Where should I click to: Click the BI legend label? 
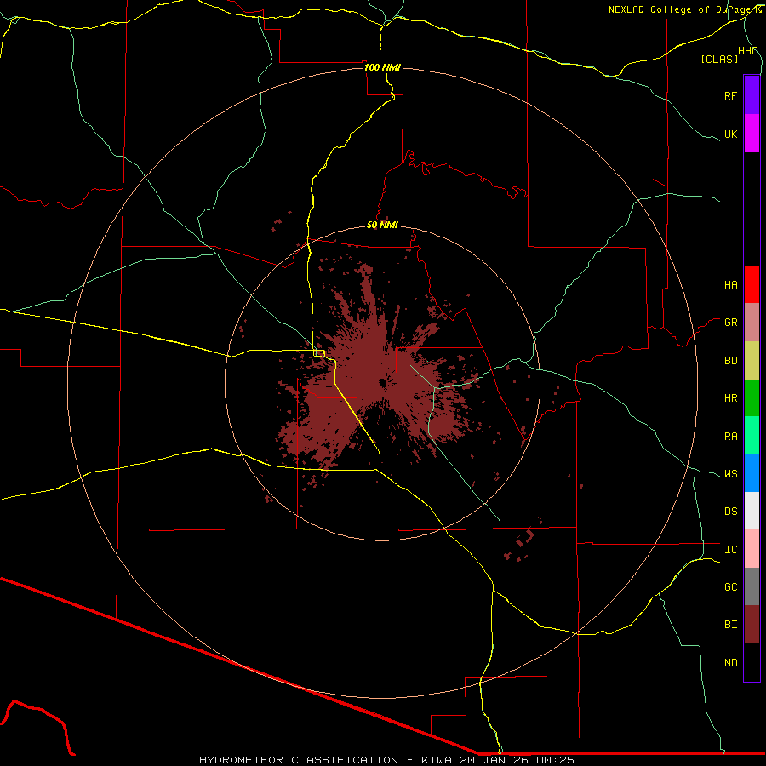coord(731,625)
